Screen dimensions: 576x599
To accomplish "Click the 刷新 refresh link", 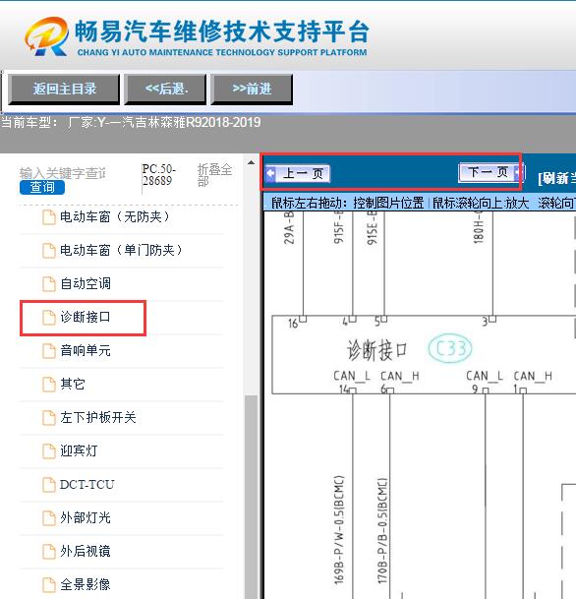I will (x=556, y=178).
